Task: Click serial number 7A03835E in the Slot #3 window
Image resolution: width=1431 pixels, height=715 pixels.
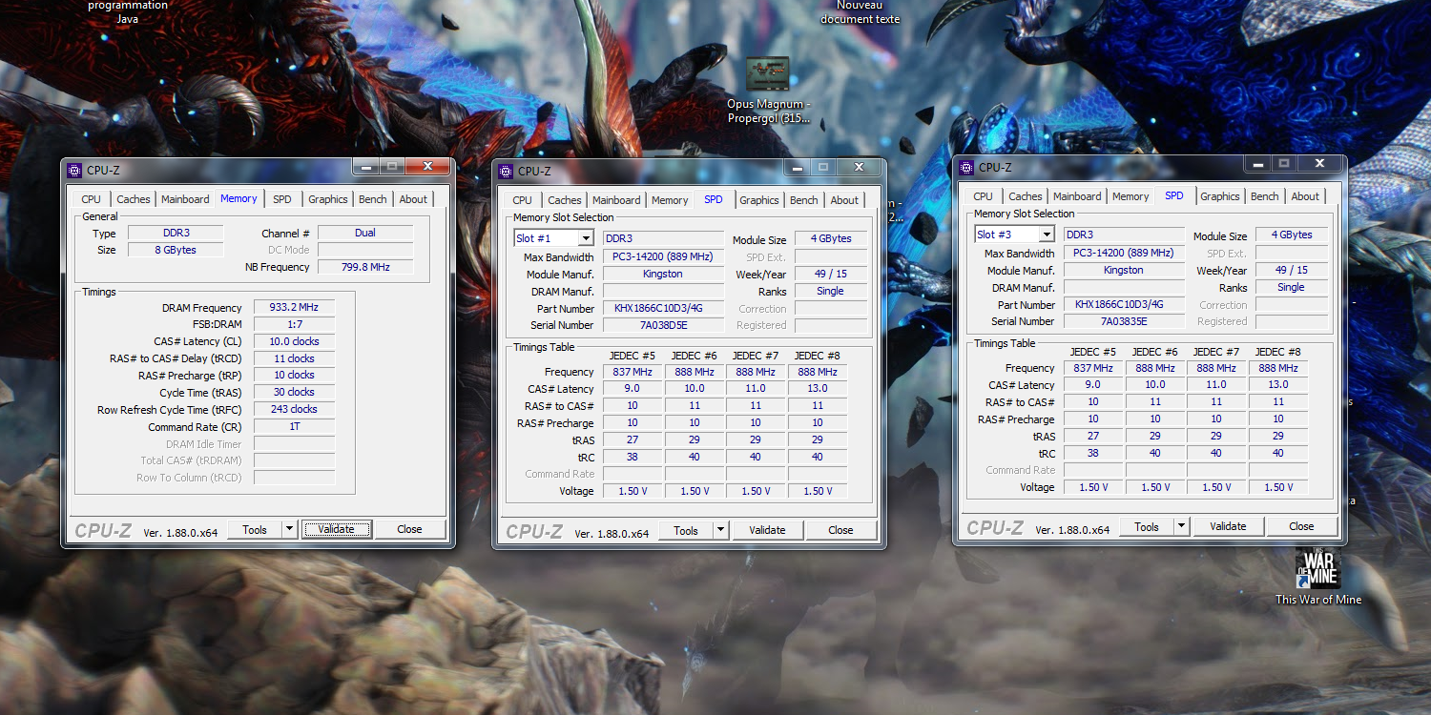Action: [x=1124, y=322]
